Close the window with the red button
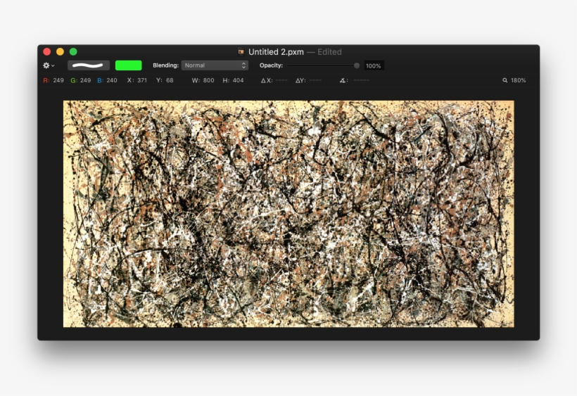Screen dimensions: 577x396 pos(46,51)
